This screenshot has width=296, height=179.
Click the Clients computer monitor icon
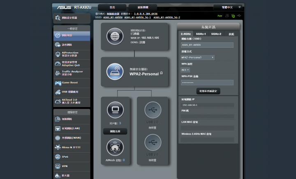(x=115, y=110)
